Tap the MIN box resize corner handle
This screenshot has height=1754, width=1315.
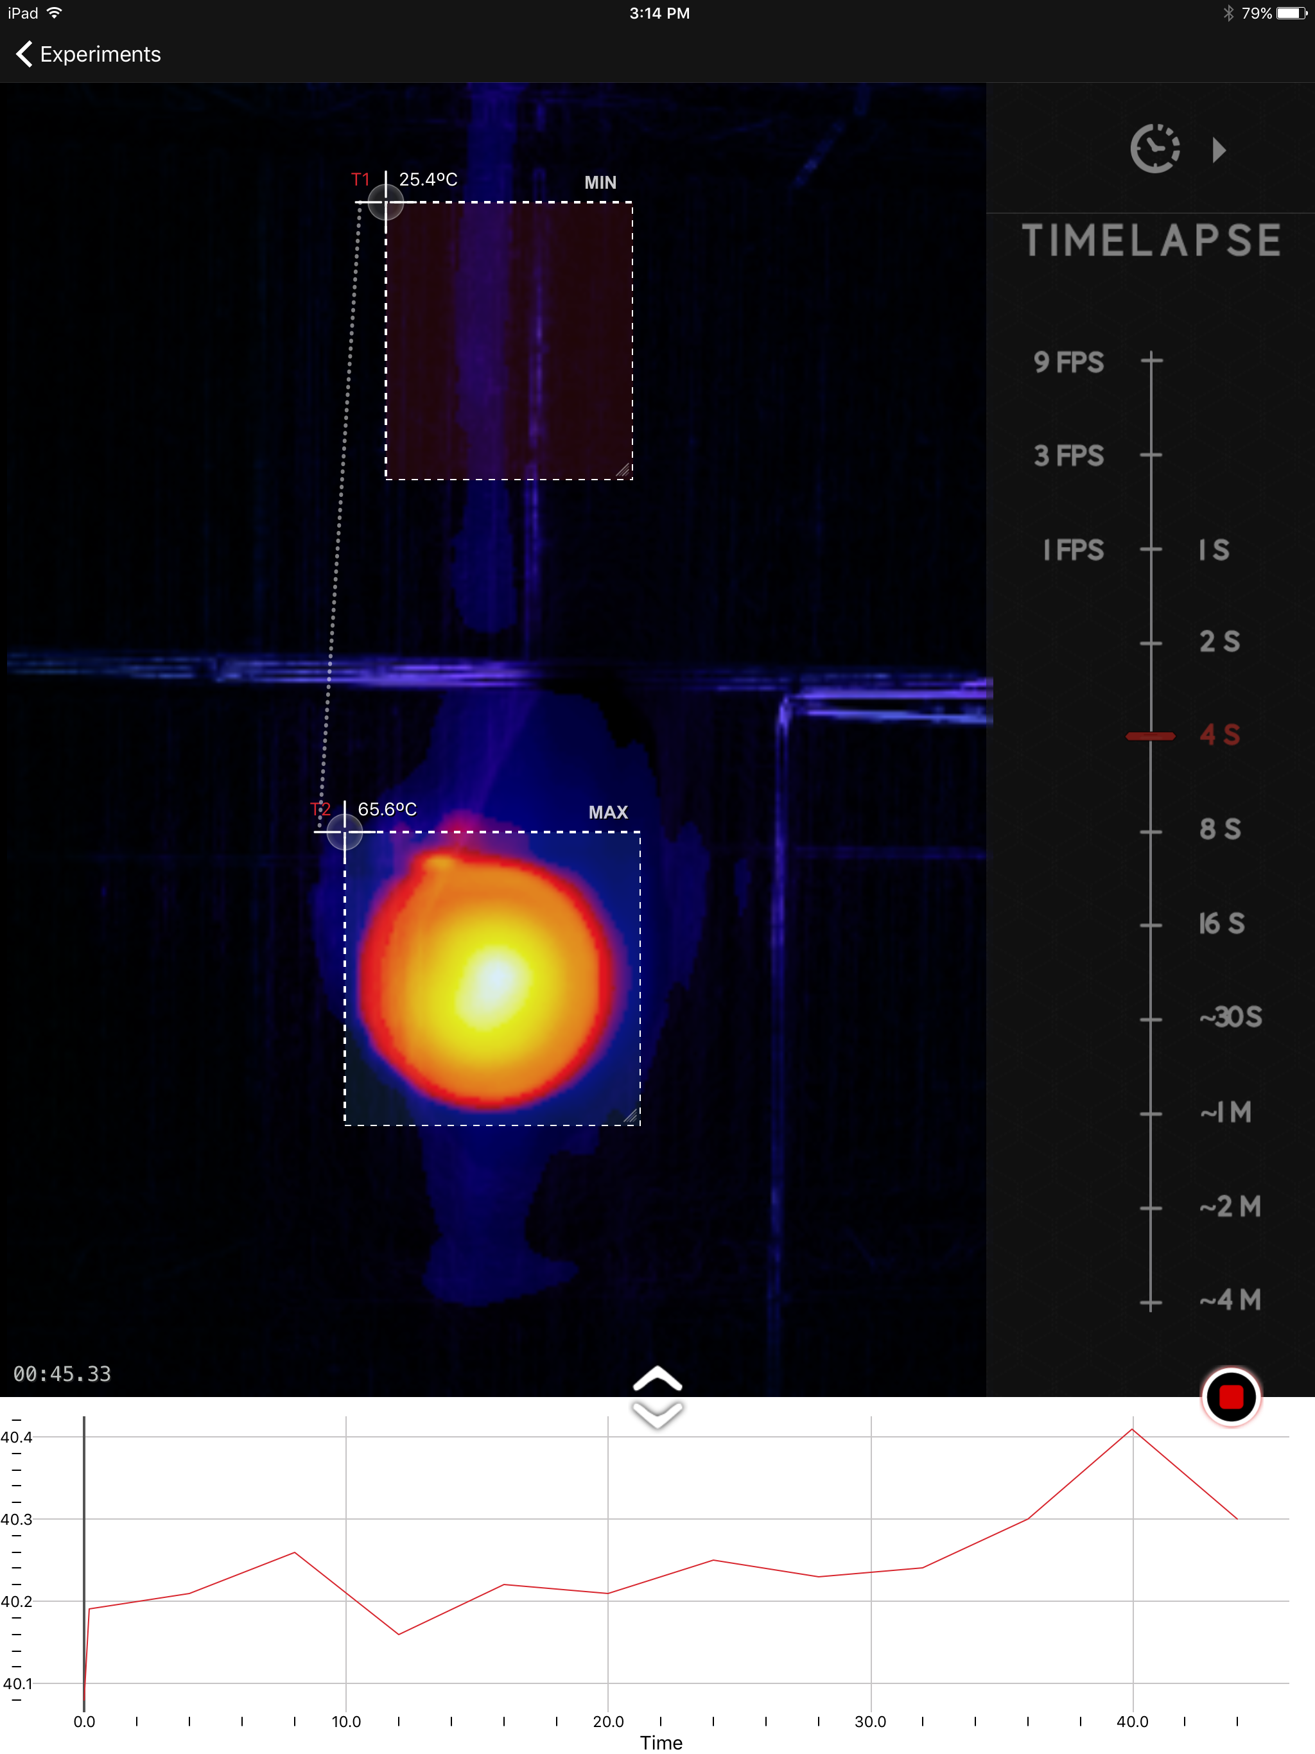624,471
